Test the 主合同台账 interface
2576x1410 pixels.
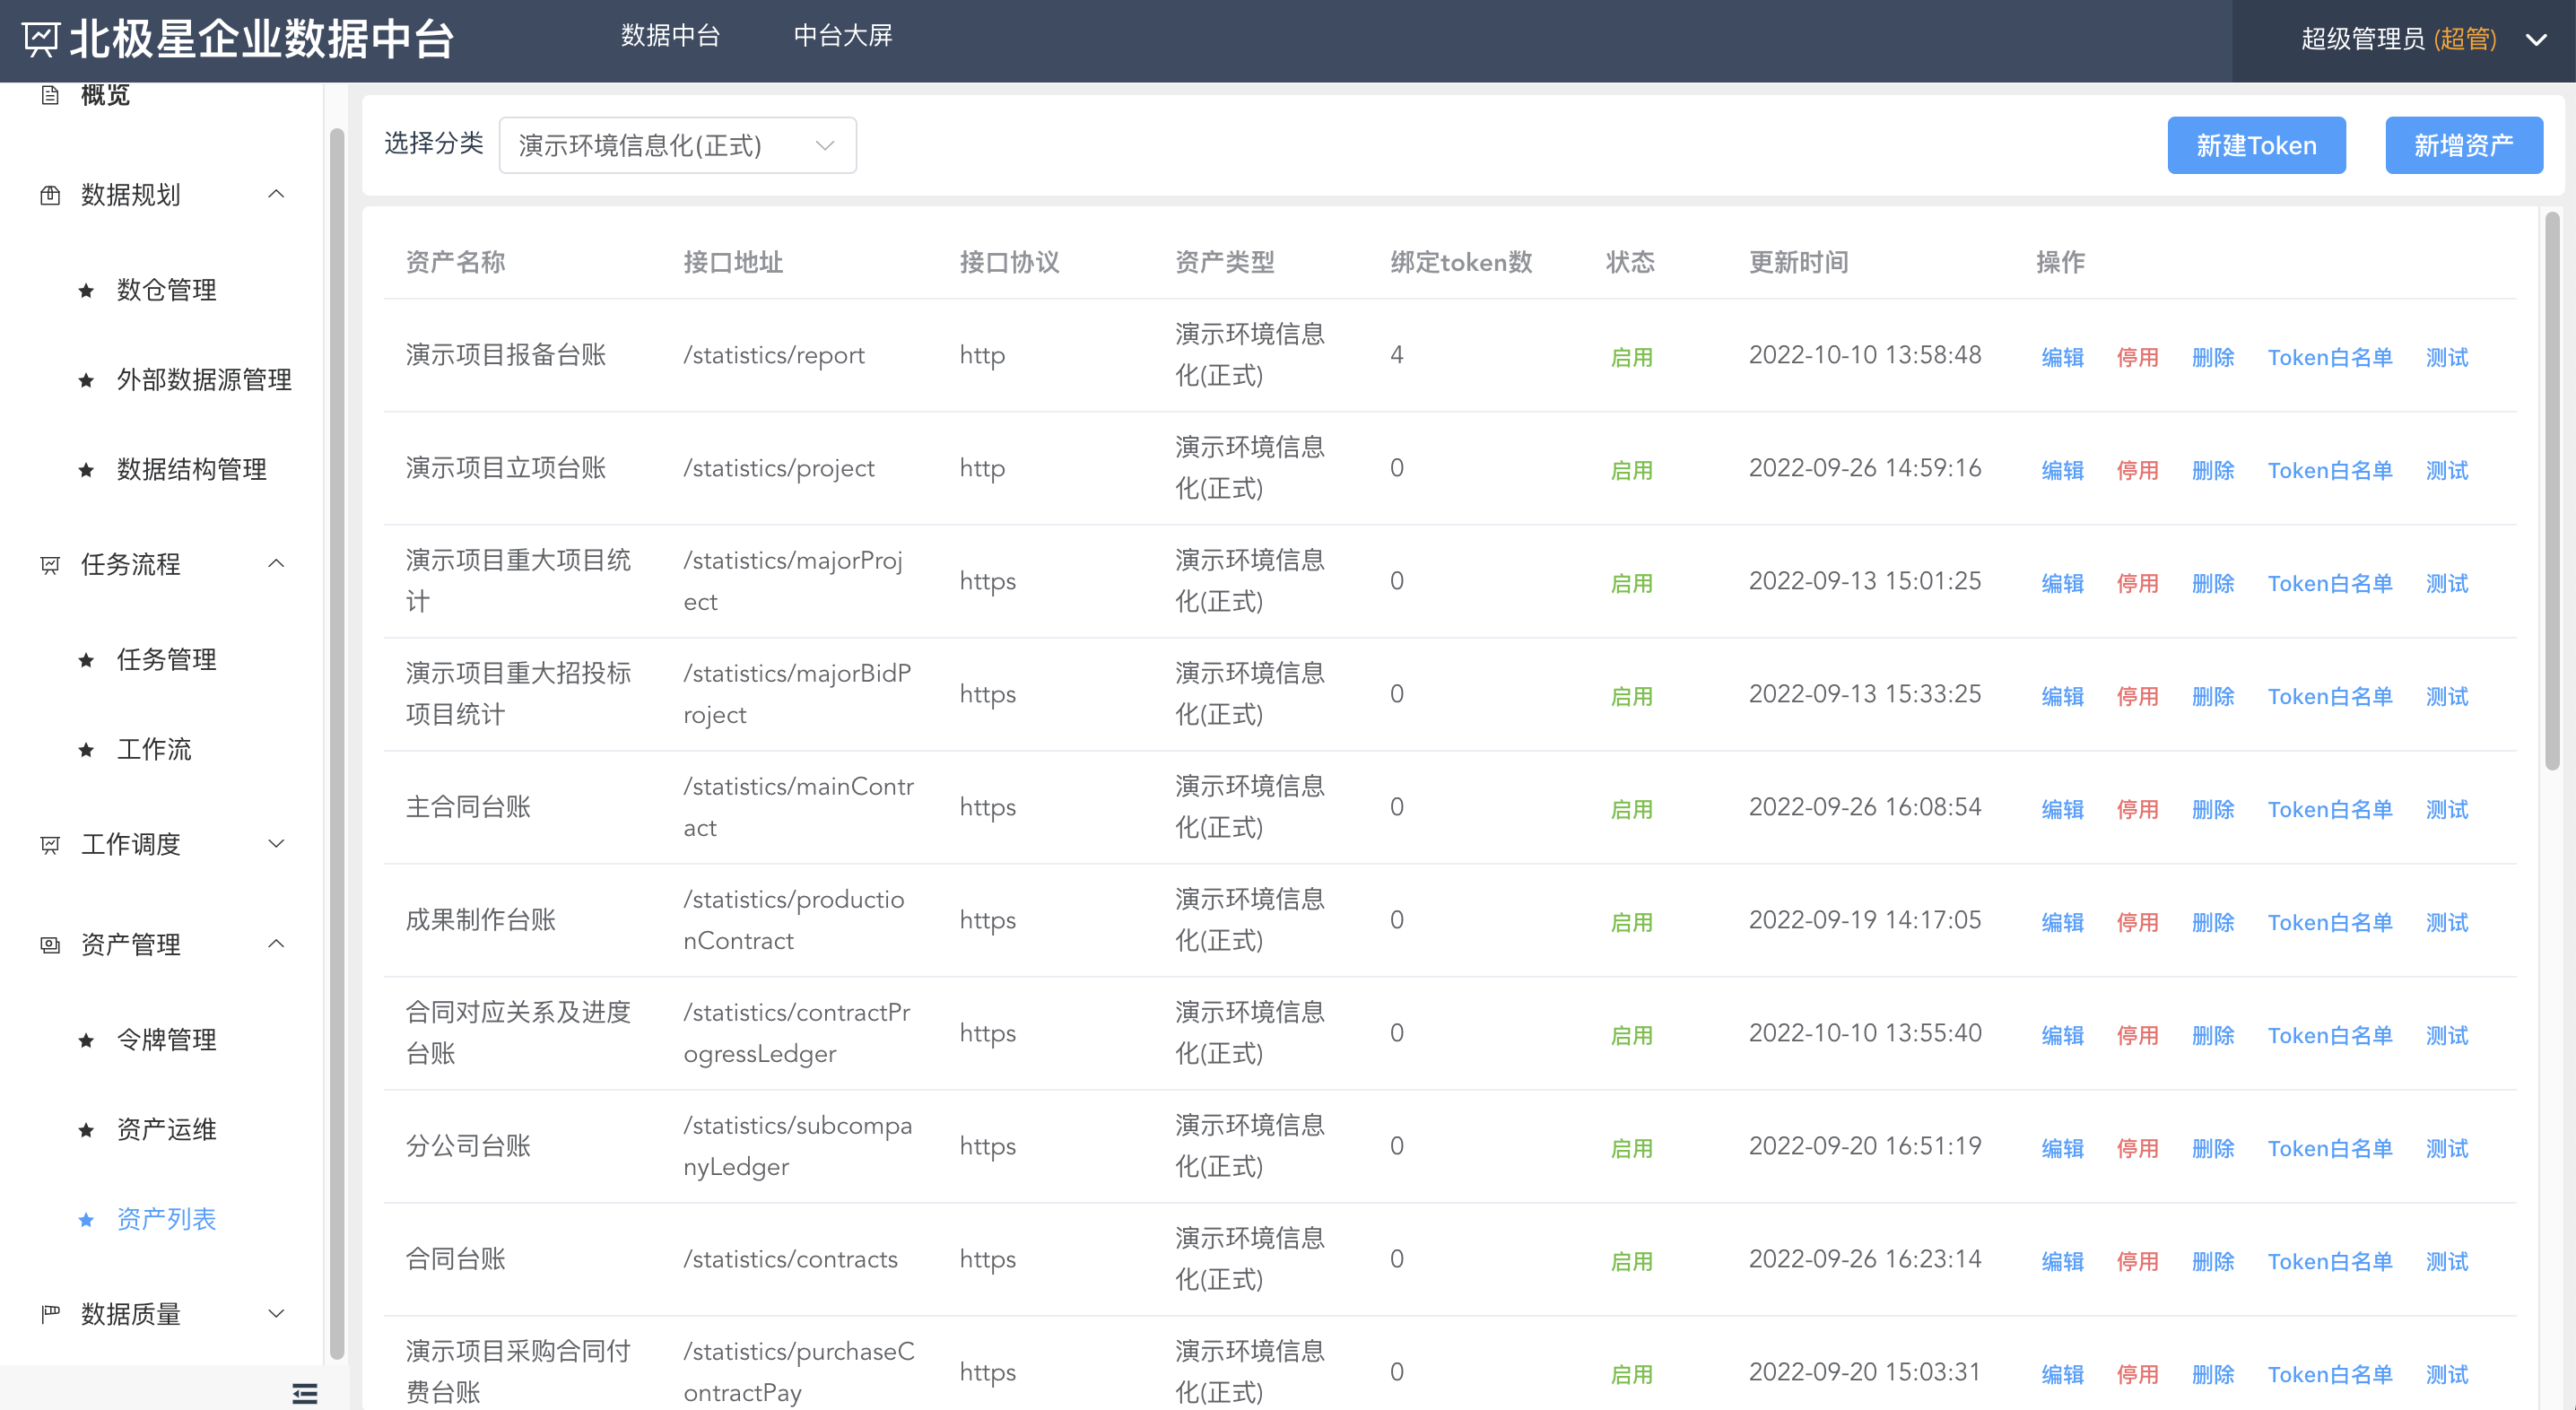pos(2446,809)
